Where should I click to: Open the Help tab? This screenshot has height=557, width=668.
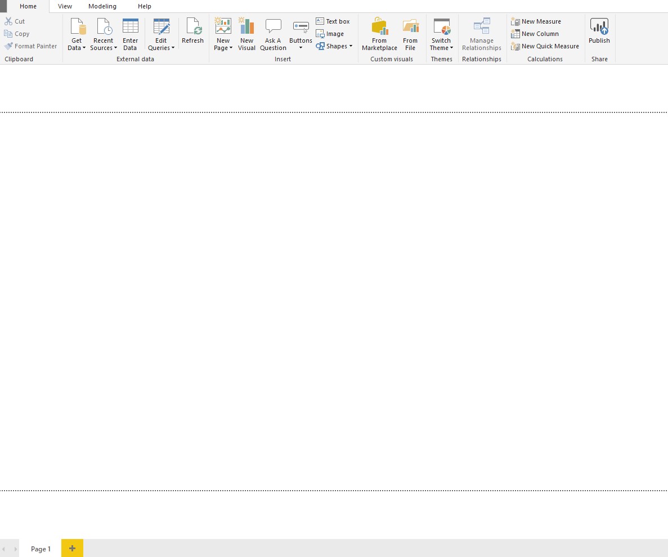tap(145, 6)
